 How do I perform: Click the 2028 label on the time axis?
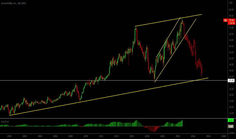[x=224, y=136]
